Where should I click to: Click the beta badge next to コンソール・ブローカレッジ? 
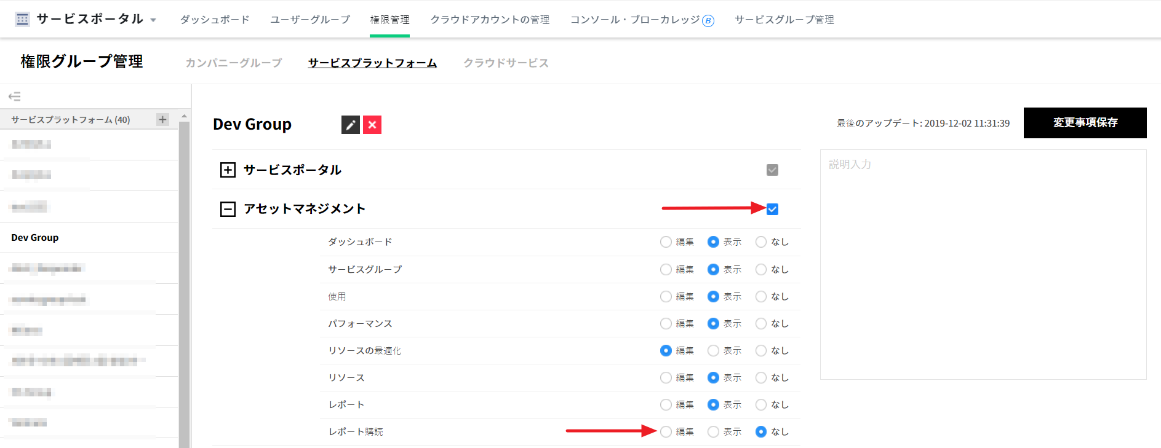click(708, 21)
